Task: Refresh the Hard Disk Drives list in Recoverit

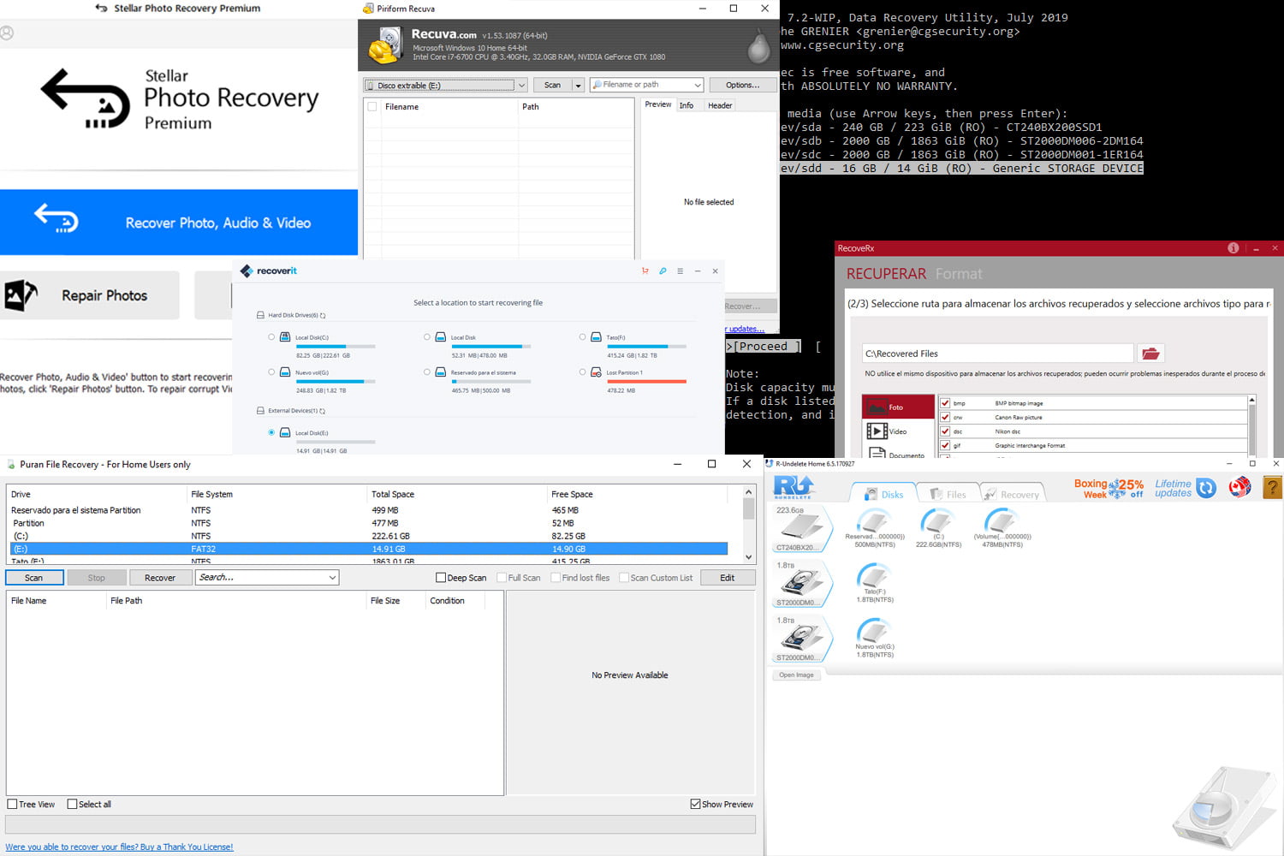Action: coord(323,316)
